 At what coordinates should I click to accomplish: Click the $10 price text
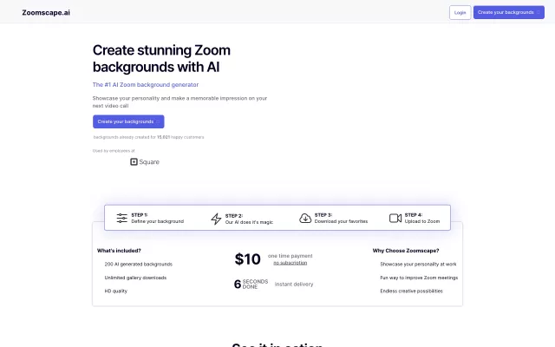coord(247,259)
